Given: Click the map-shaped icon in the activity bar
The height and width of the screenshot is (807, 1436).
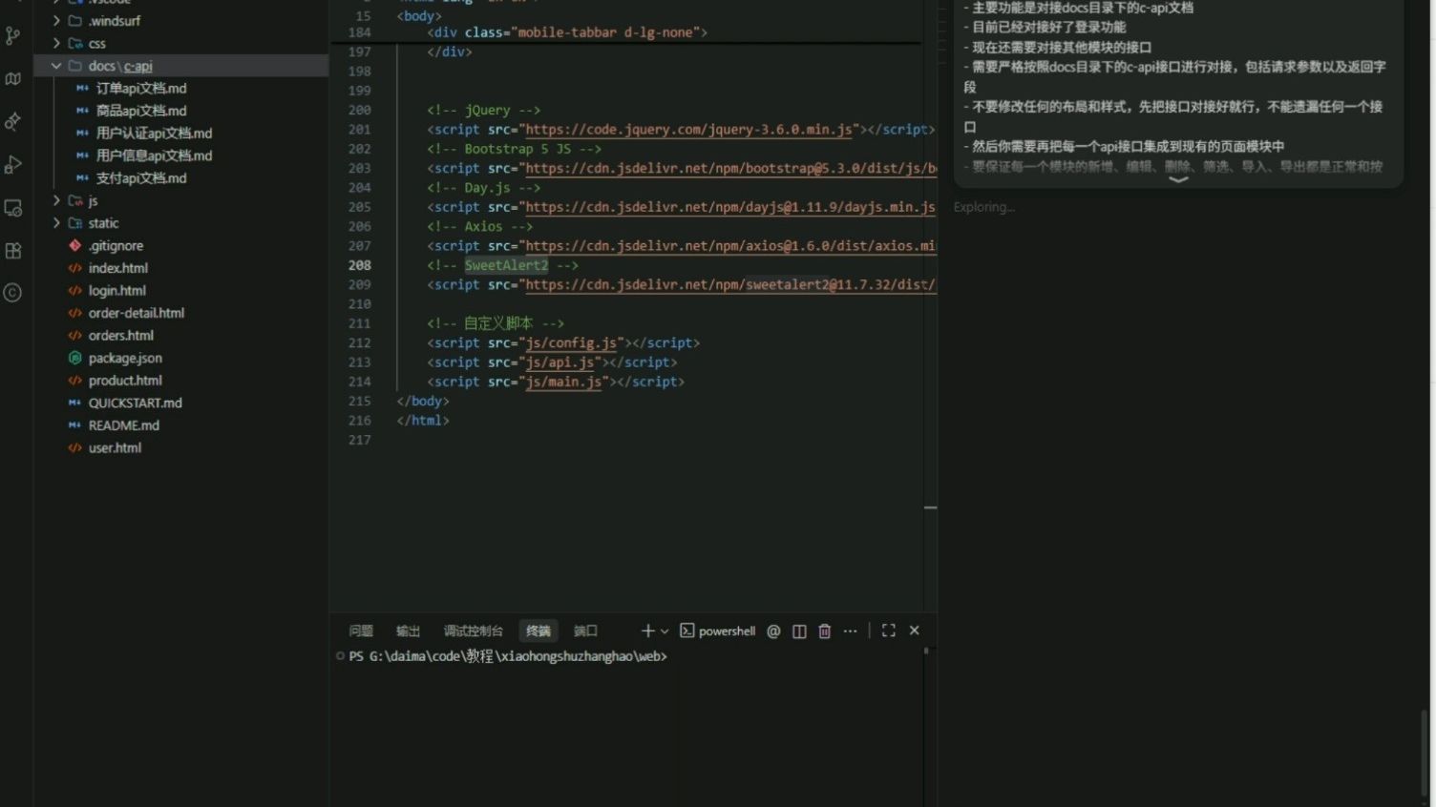Looking at the screenshot, I should tap(12, 79).
